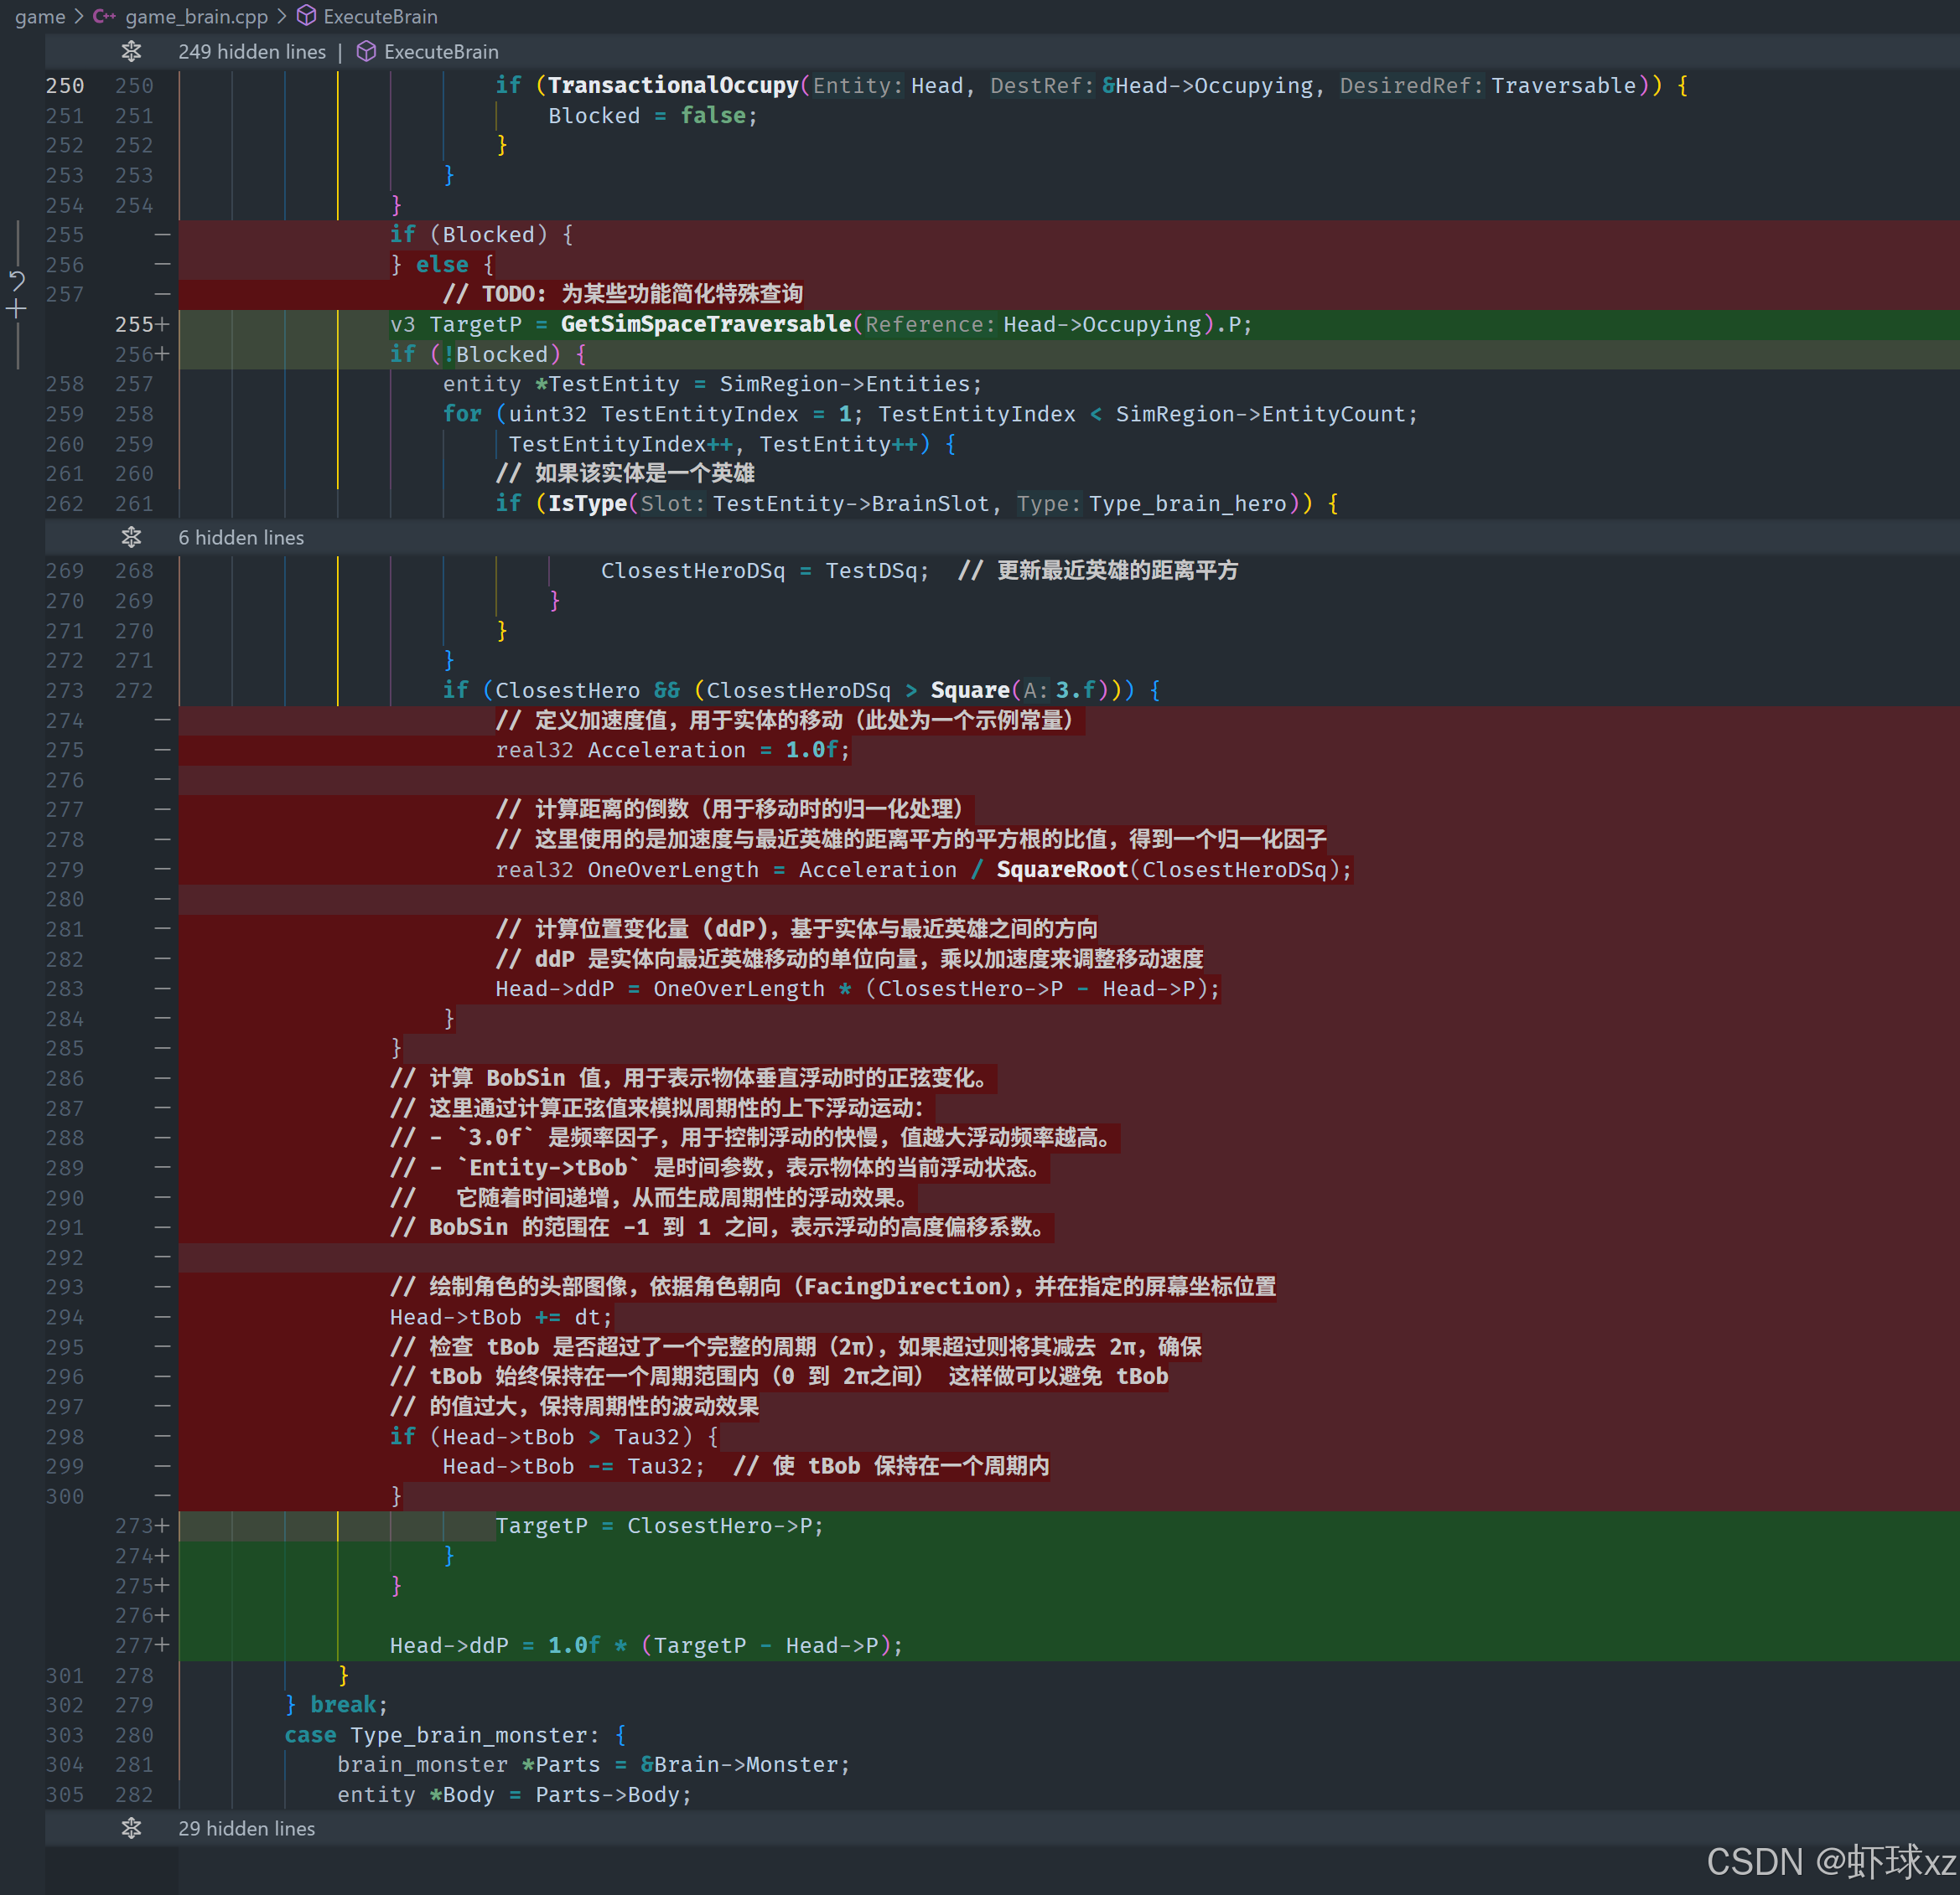
Task: Click unfold icon beside 6 hidden lines
Action: 131,538
